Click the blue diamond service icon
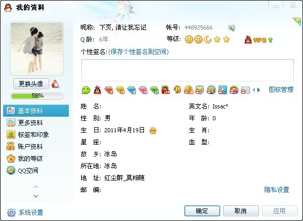 pos(132,90)
